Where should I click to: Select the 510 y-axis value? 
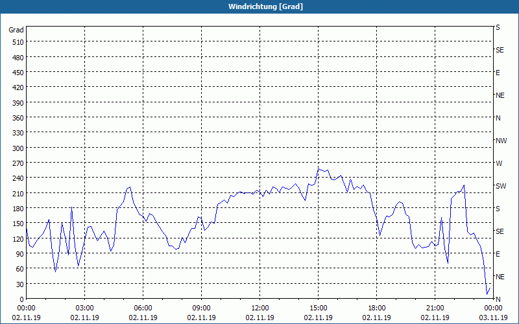(x=18, y=42)
